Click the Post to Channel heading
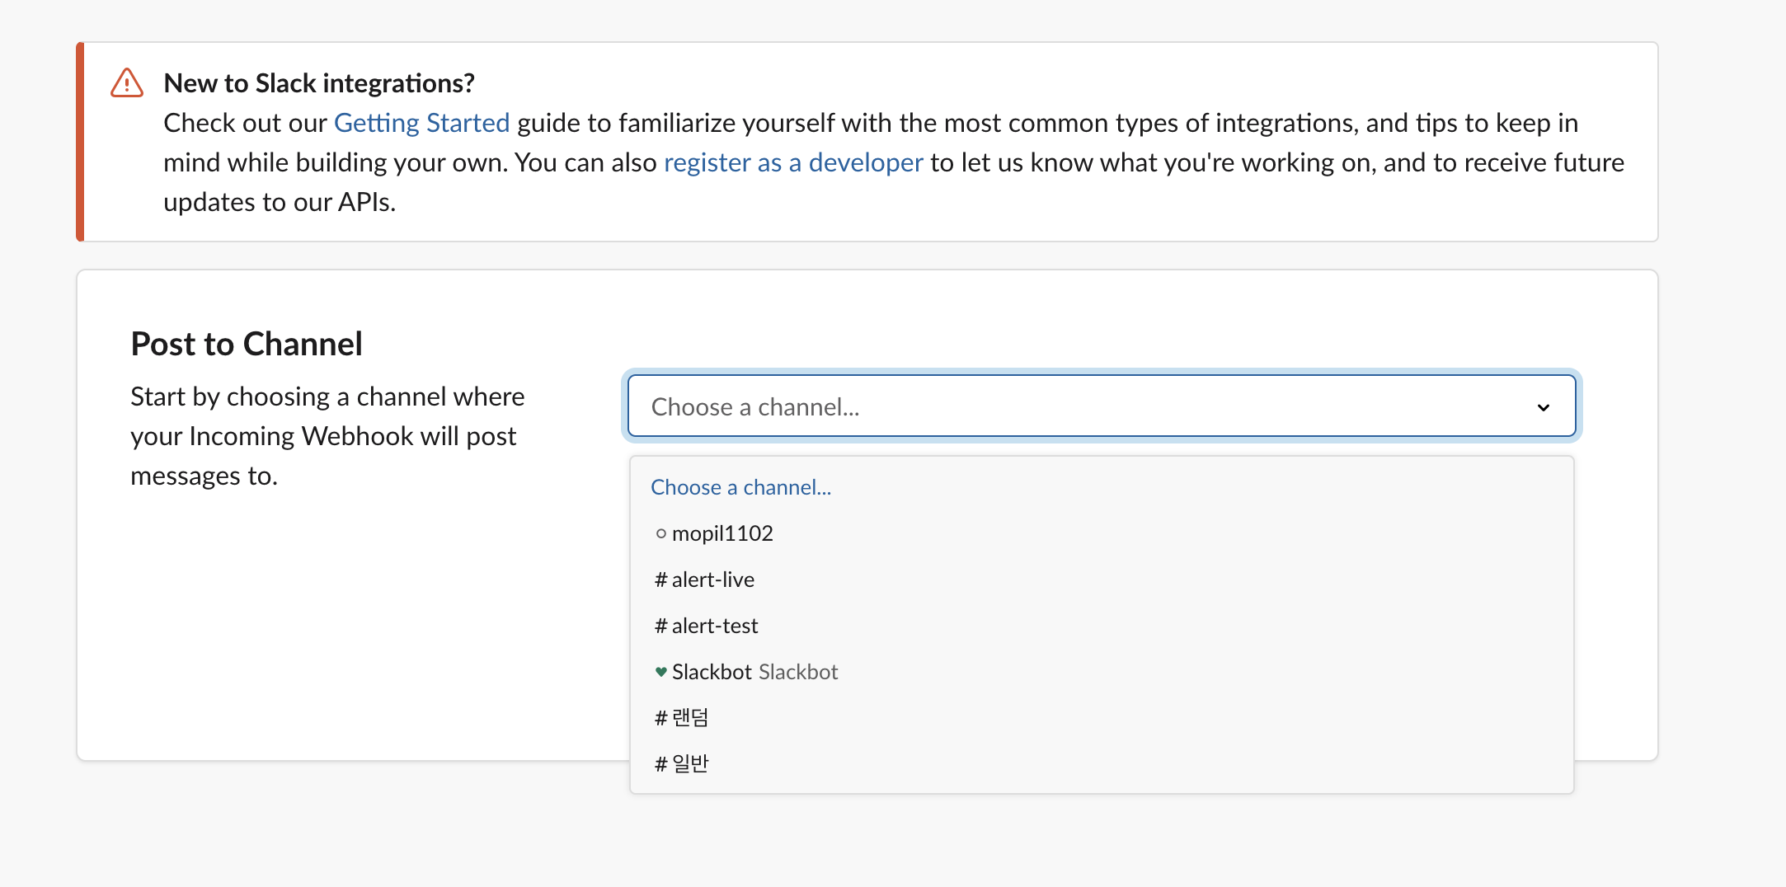 [x=247, y=344]
